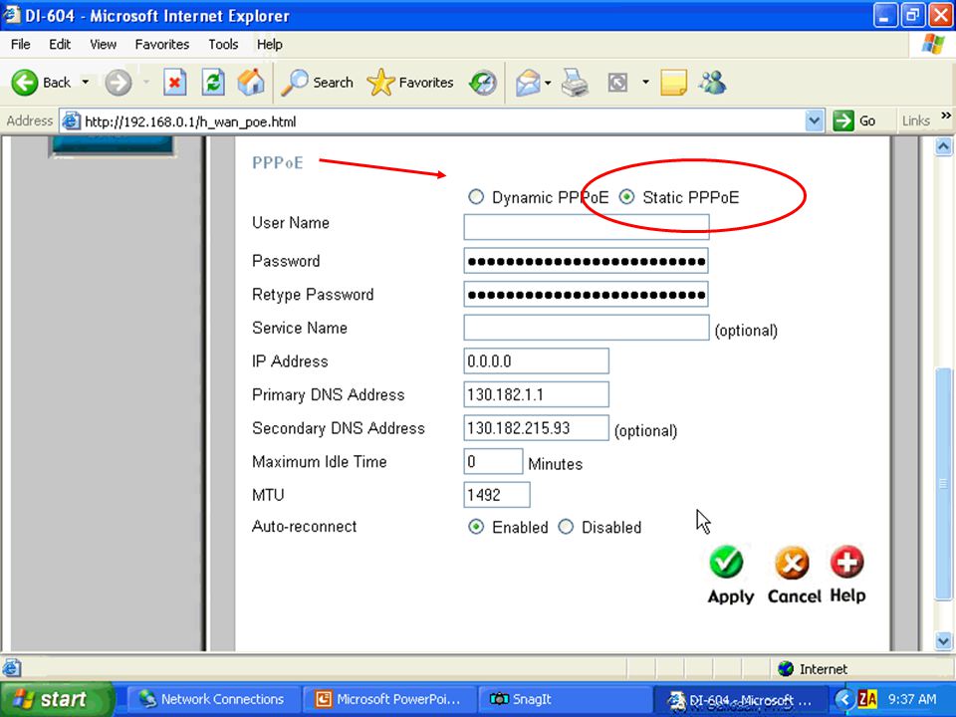Click the red Help plus icon
This screenshot has height=717, width=956.
tap(846, 562)
